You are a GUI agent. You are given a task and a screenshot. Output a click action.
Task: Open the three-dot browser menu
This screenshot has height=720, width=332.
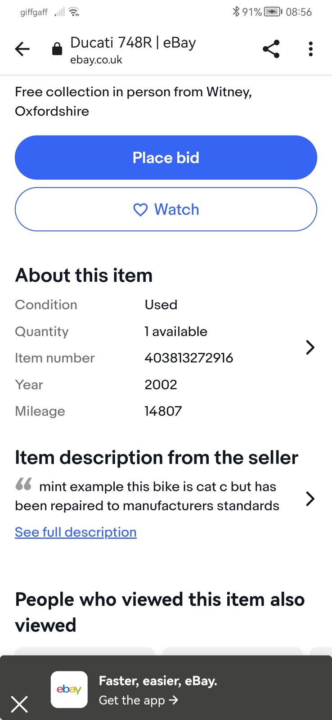(x=310, y=49)
